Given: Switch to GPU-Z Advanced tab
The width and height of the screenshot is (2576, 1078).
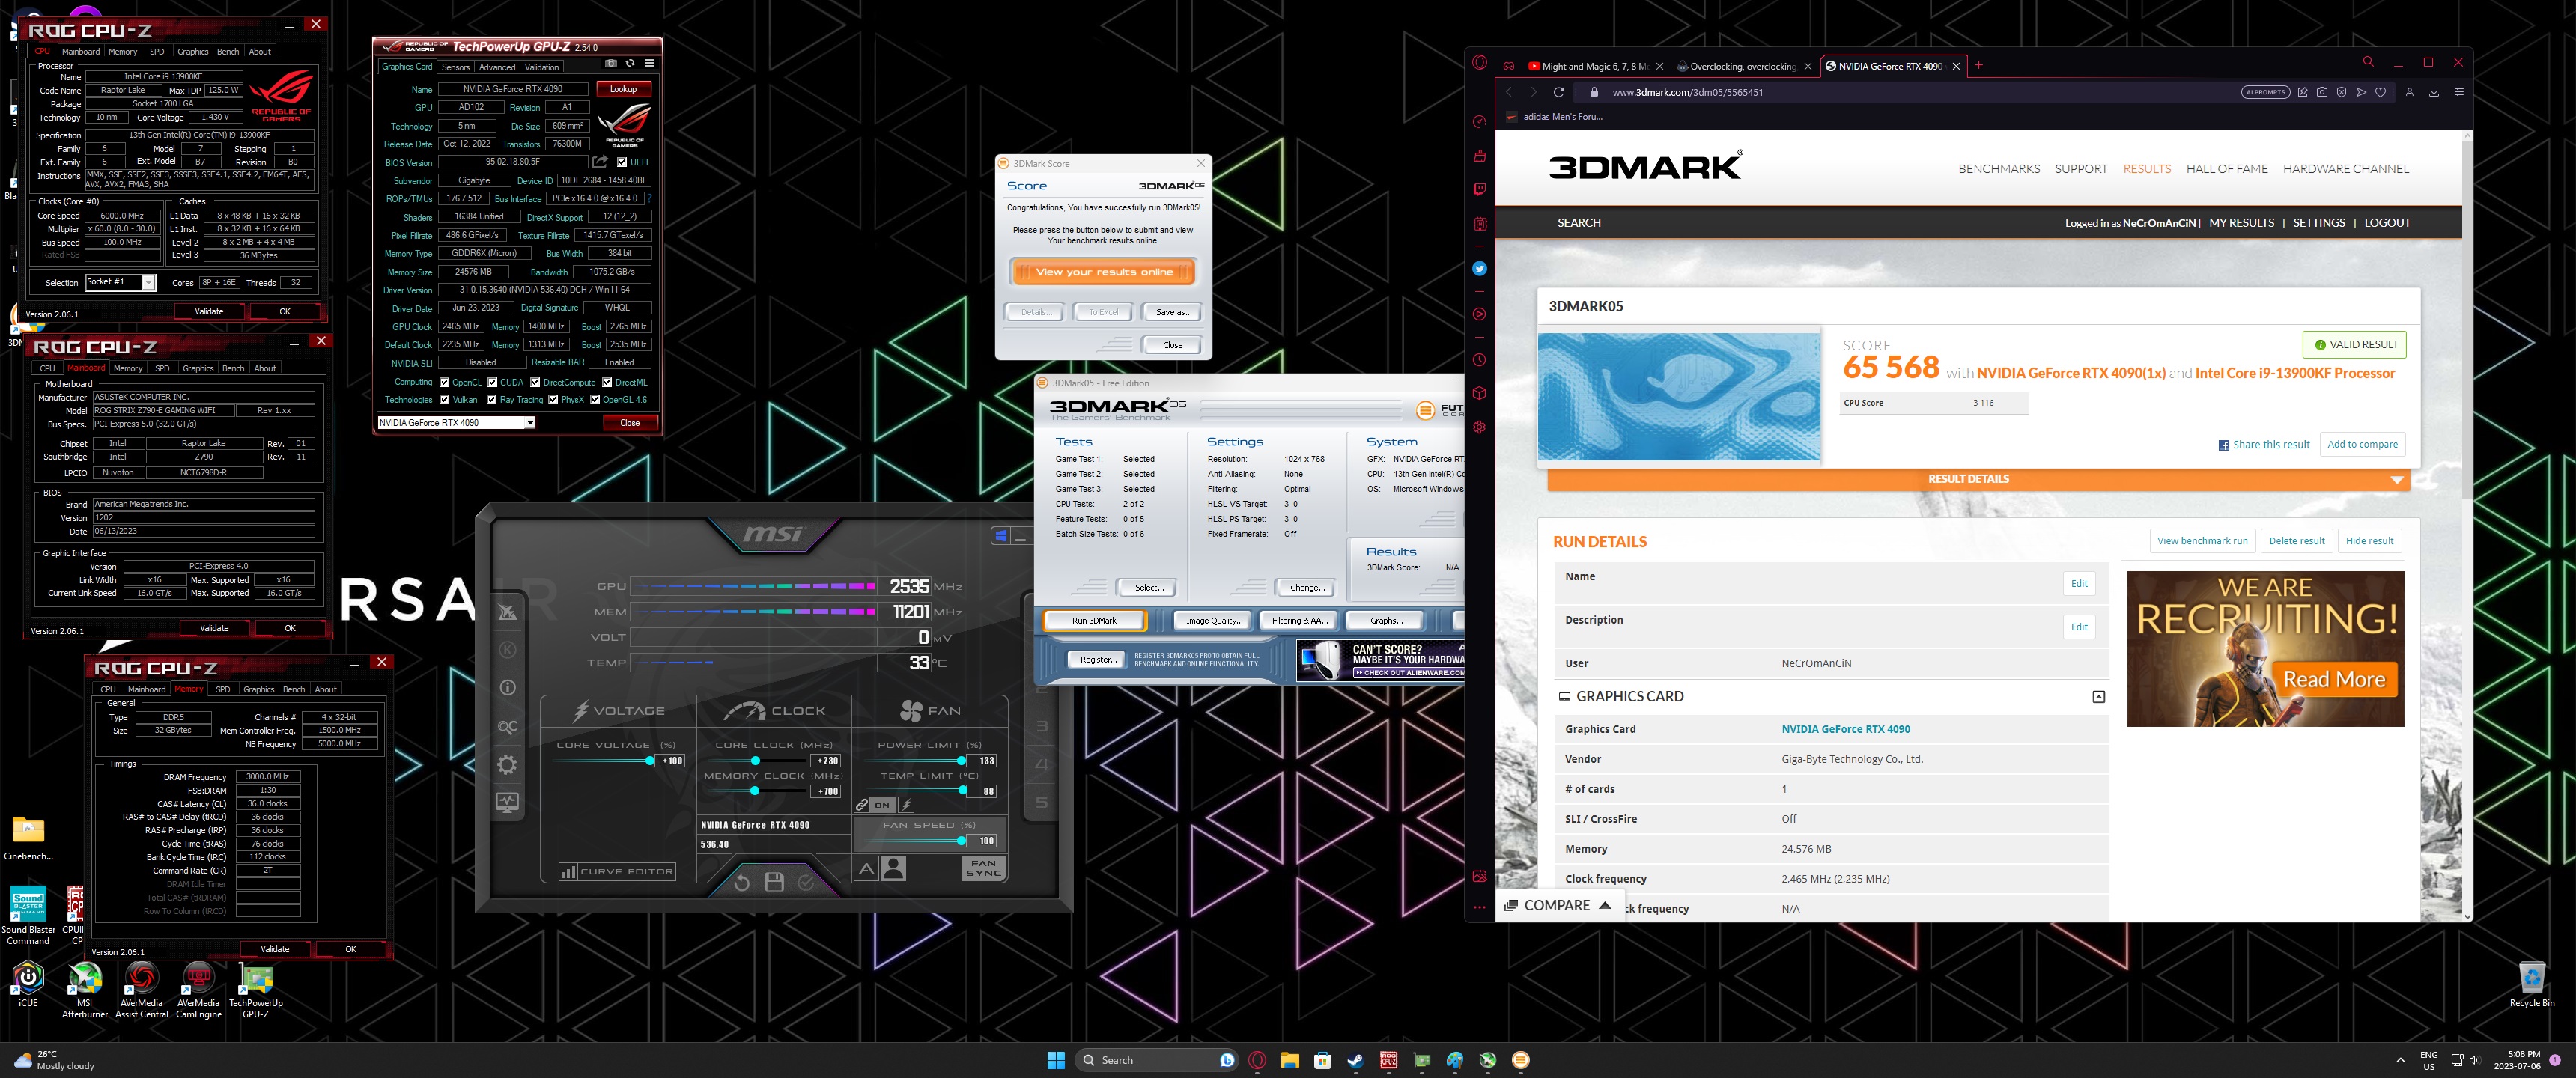Looking at the screenshot, I should pyautogui.click(x=497, y=67).
